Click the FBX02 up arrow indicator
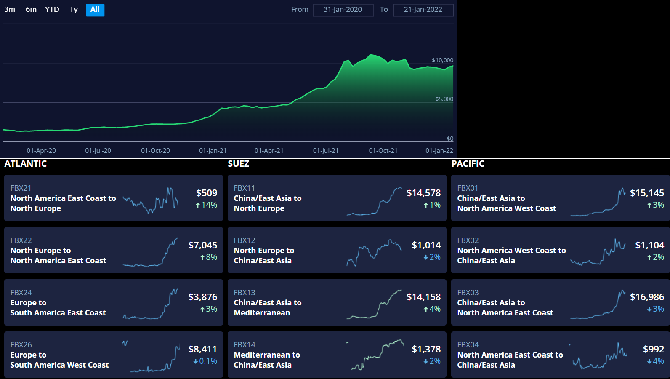Image resolution: width=670 pixels, height=379 pixels. pyautogui.click(x=649, y=257)
